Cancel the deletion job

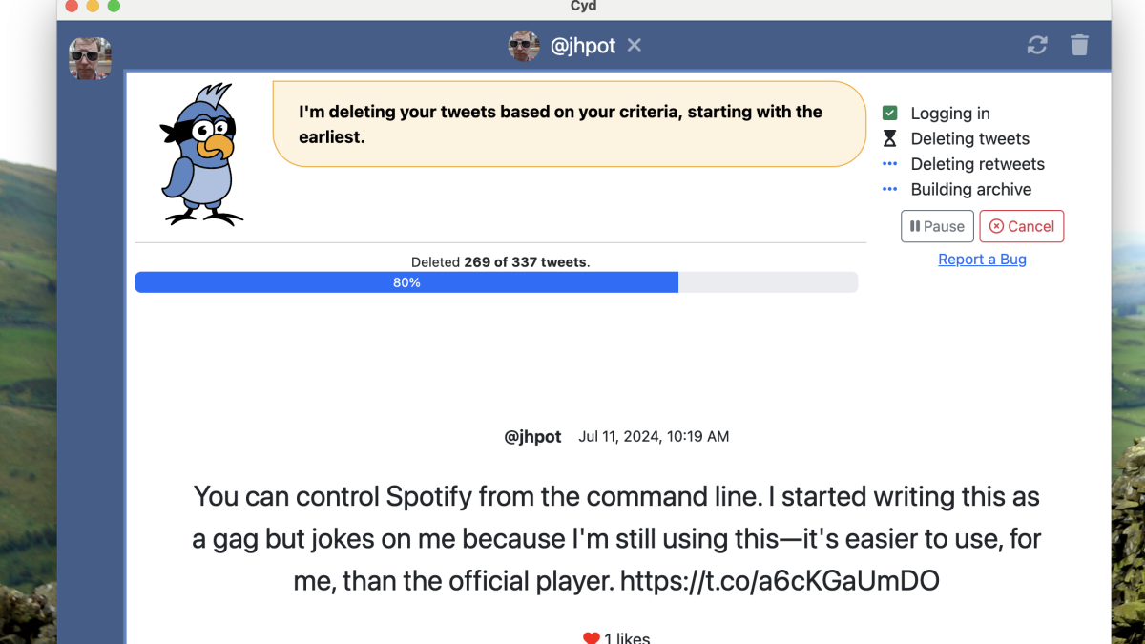click(1021, 226)
